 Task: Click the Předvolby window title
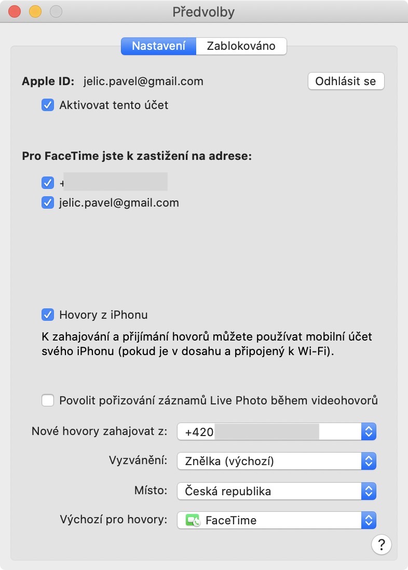(203, 11)
